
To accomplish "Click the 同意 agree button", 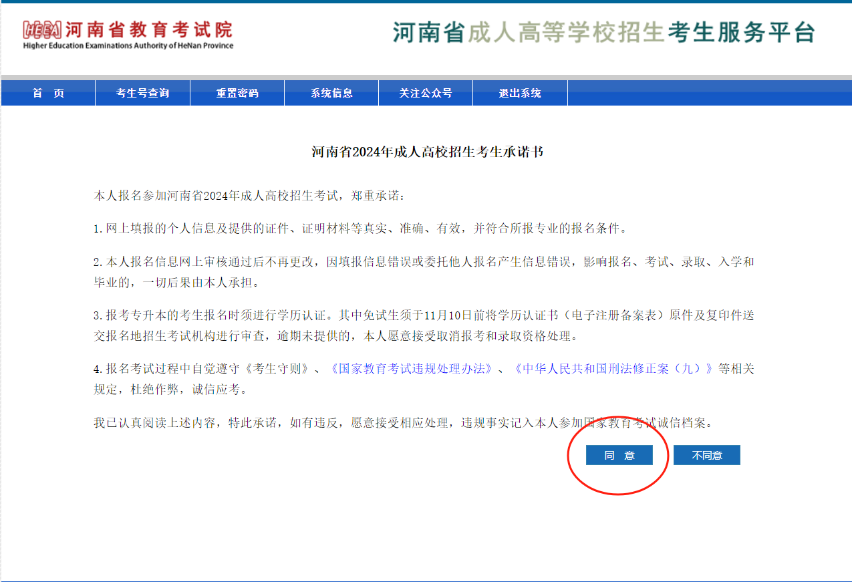I will coord(619,455).
